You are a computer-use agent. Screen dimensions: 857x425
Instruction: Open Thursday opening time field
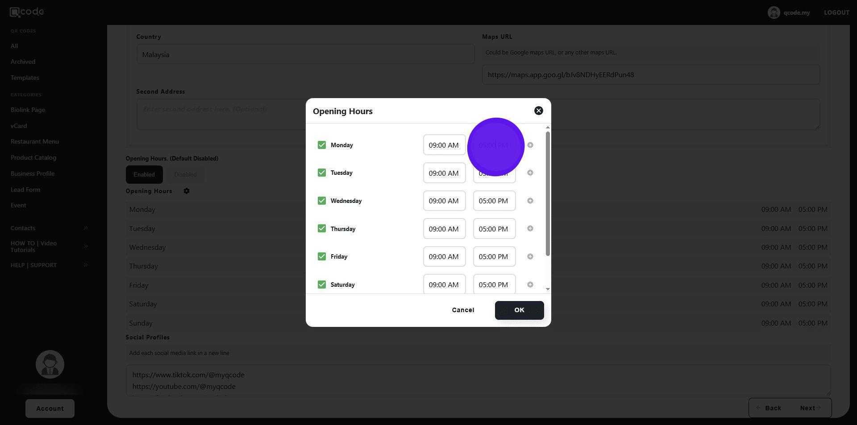pos(444,229)
